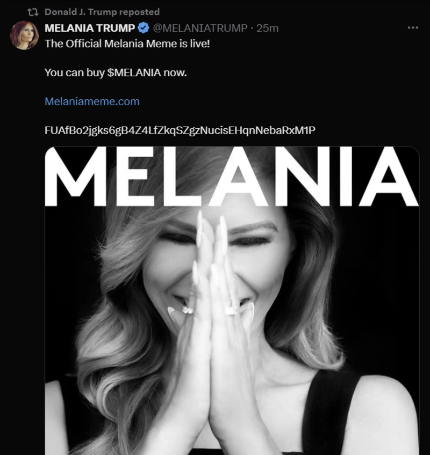Click the round profile avatar picture
This screenshot has height=455, width=430.
(24, 35)
